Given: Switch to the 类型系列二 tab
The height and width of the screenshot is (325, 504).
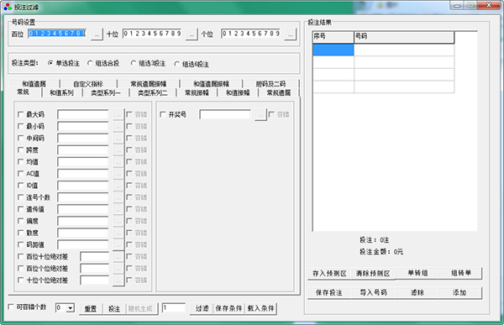Looking at the screenshot, I should coord(153,93).
